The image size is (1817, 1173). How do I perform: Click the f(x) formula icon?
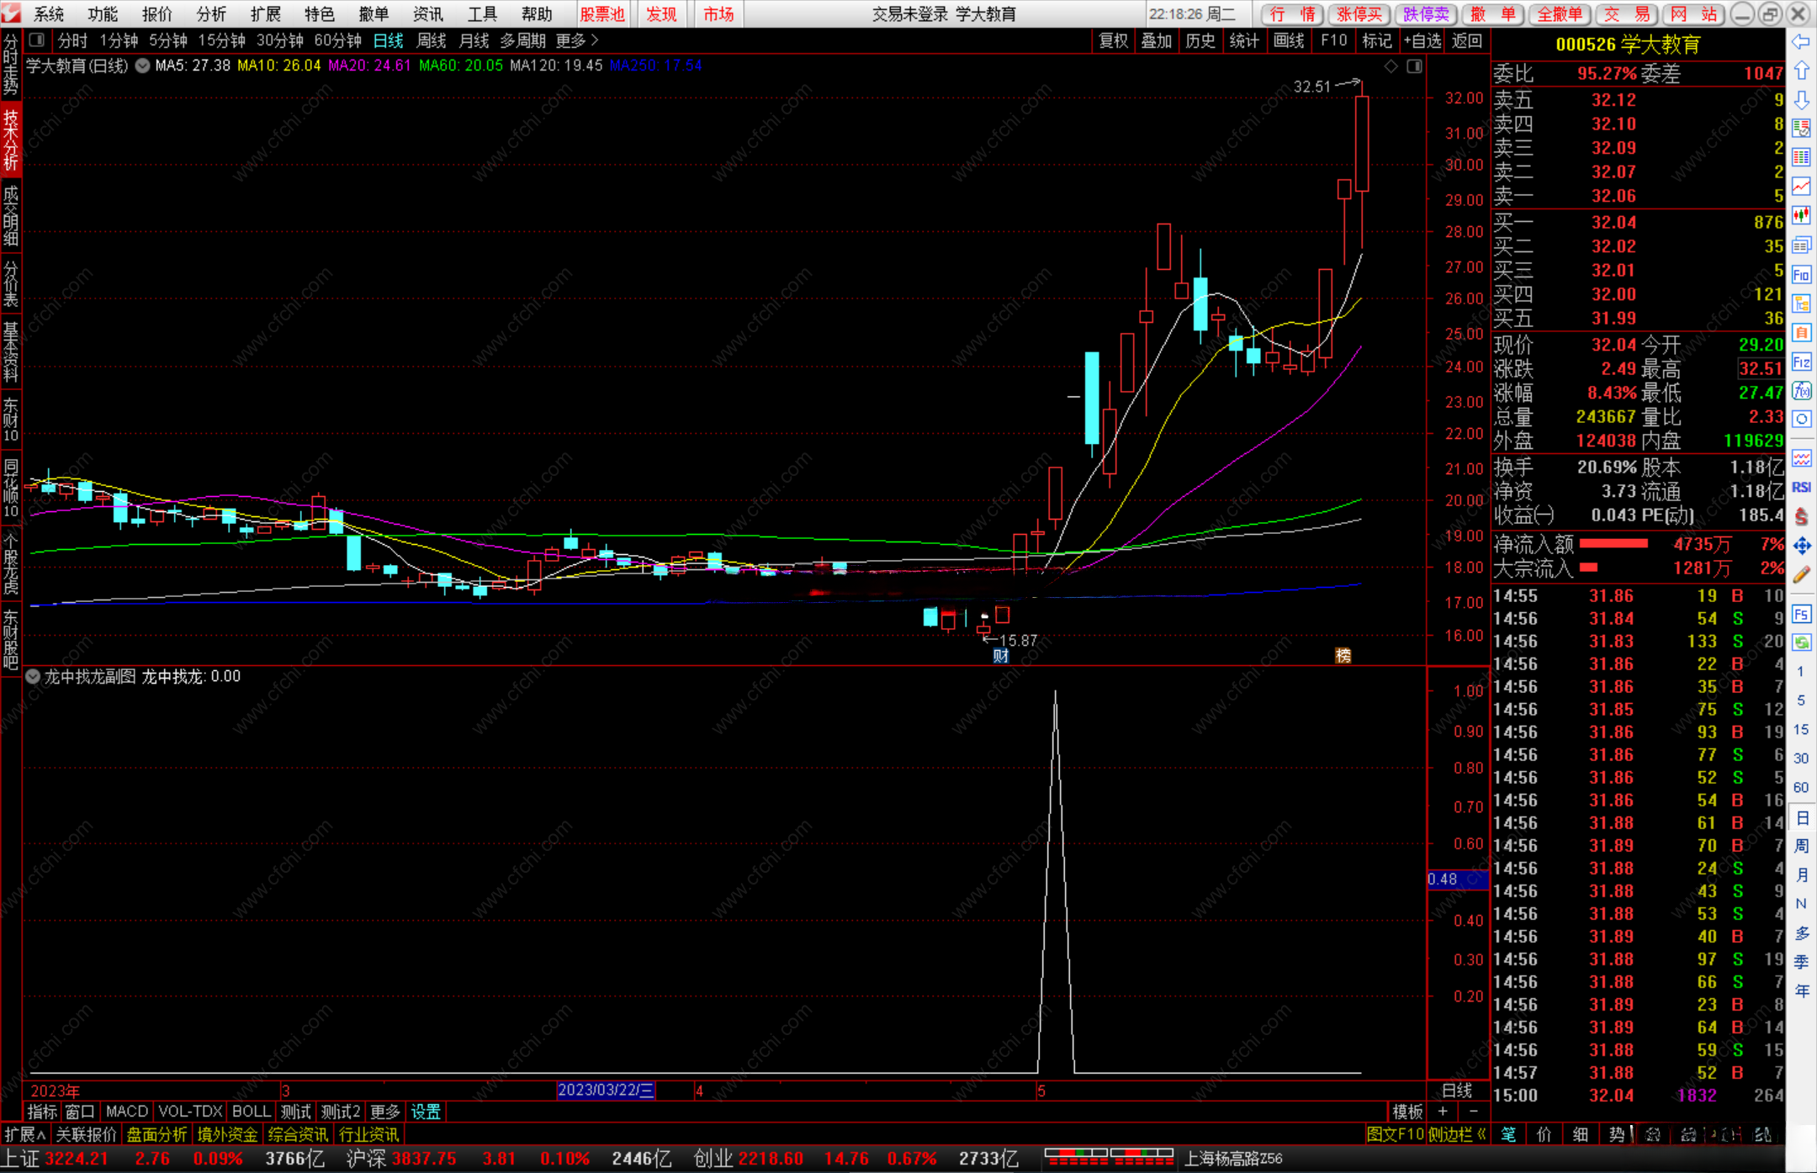point(1800,391)
